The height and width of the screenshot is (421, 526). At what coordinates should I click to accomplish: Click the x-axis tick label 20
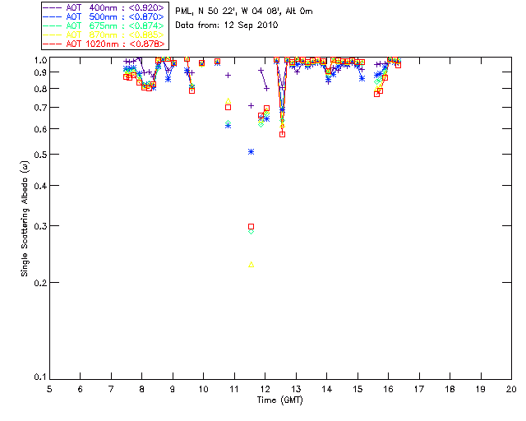pyautogui.click(x=510, y=388)
